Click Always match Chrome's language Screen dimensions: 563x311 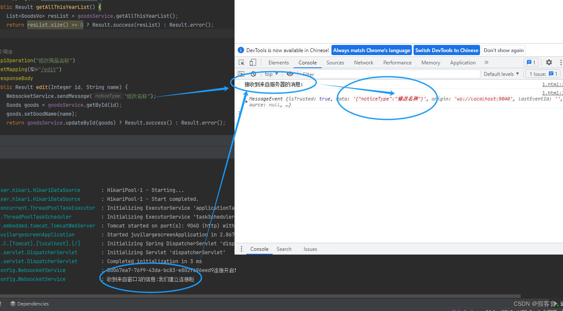click(371, 50)
